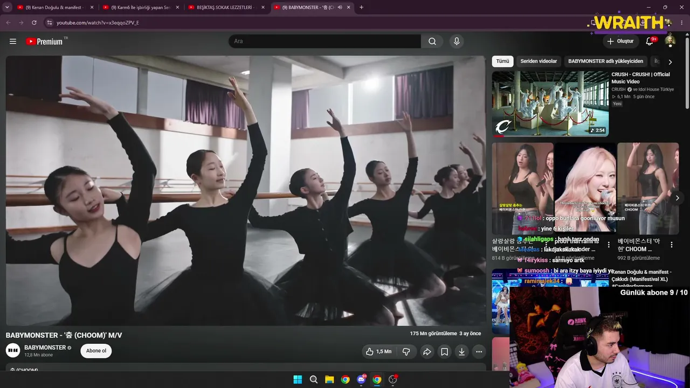Open CRUSH - CRUSH! Official Music Video title
Screen dimensions: 690x388
(x=640, y=78)
